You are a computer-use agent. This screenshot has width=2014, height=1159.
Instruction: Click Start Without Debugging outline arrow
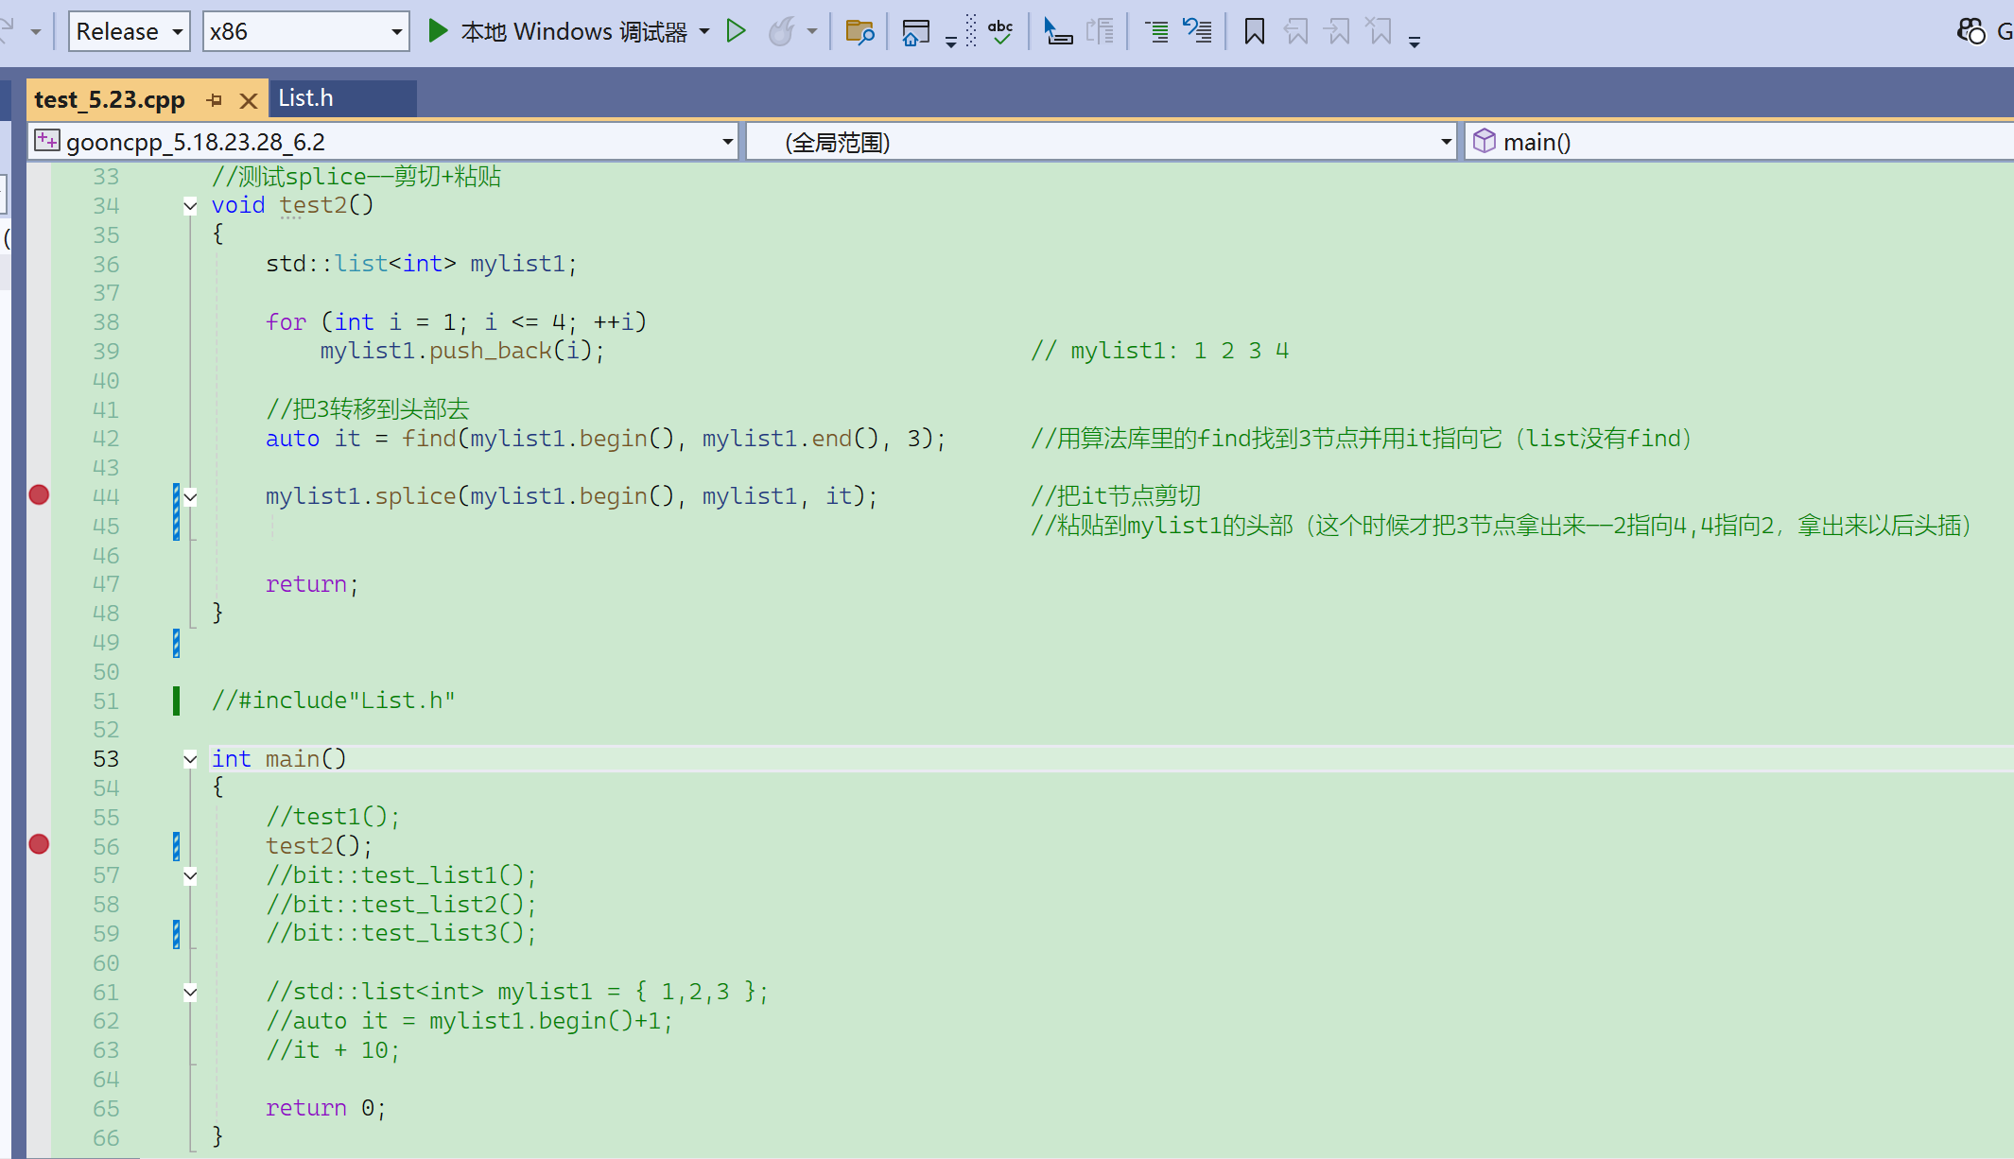click(736, 31)
